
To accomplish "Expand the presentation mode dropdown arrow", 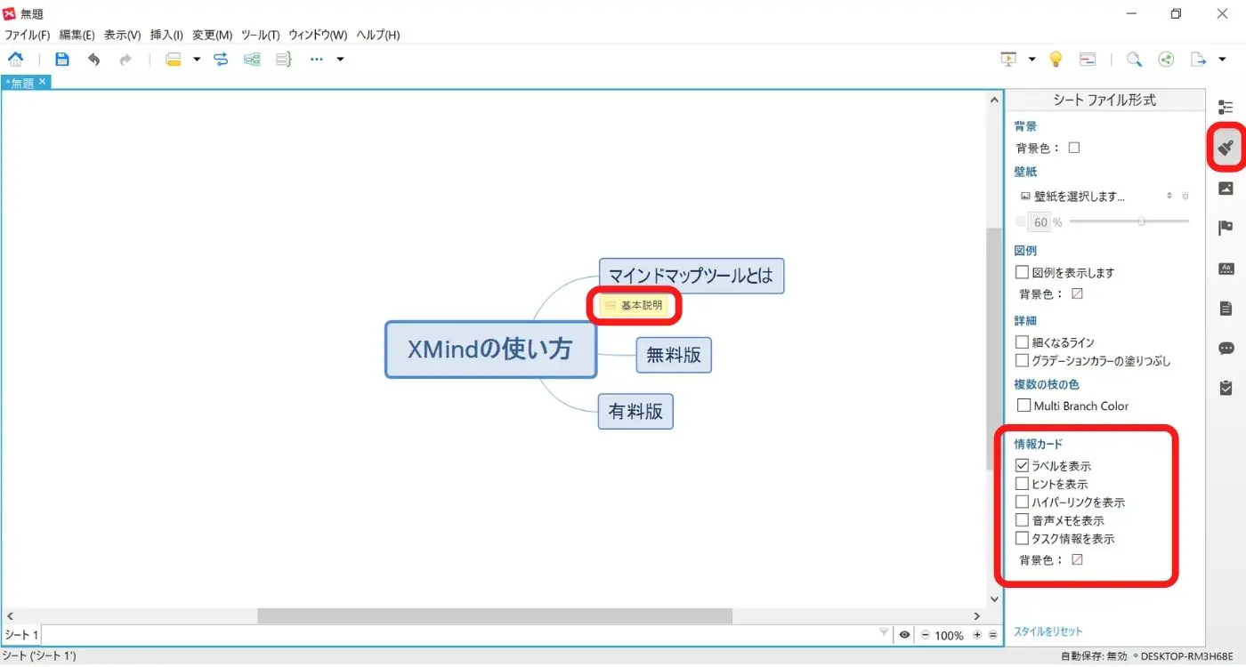I will coord(1032,60).
